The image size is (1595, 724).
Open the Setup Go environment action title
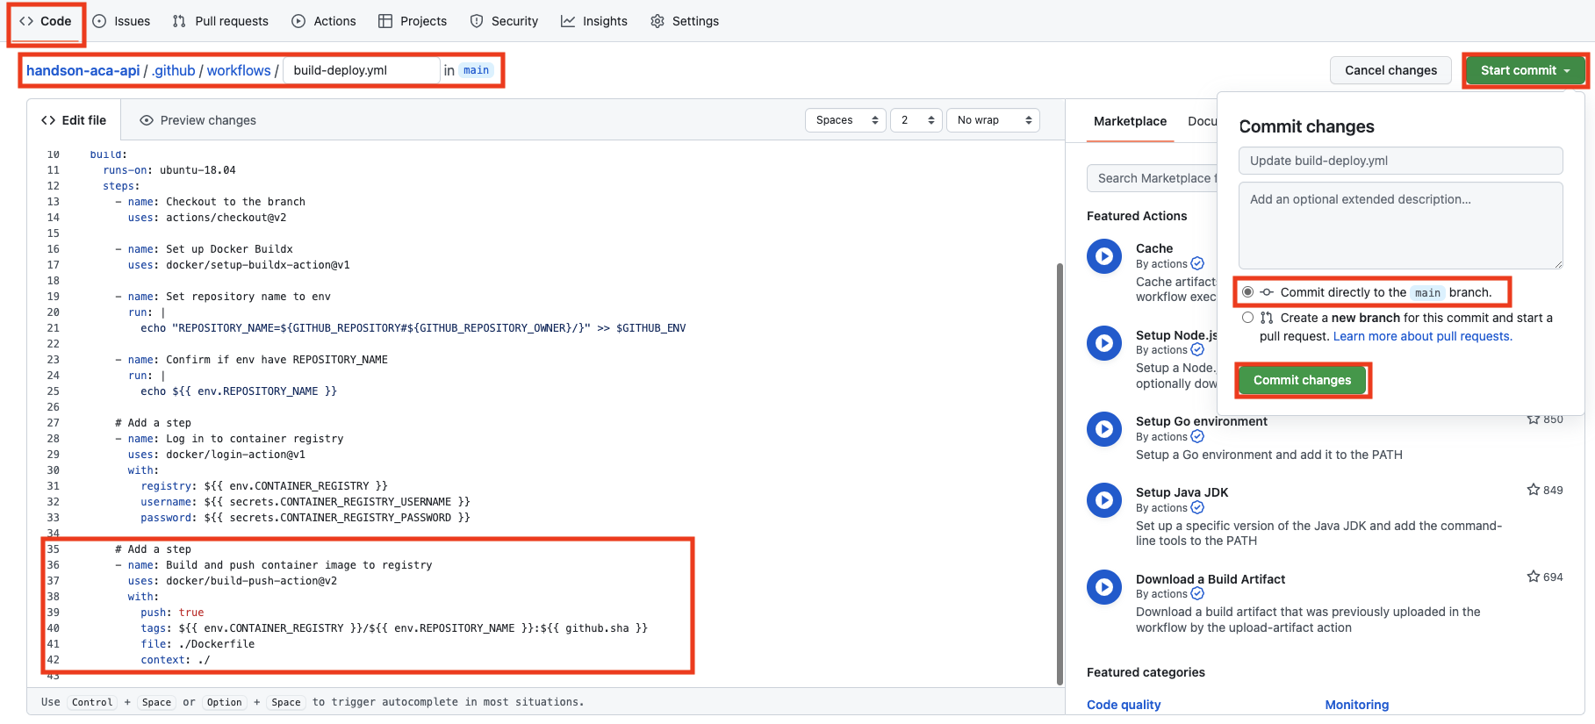pos(1202,421)
